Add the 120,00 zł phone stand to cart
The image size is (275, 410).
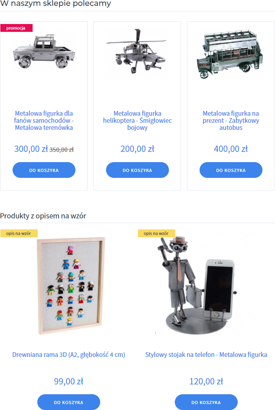(206, 402)
